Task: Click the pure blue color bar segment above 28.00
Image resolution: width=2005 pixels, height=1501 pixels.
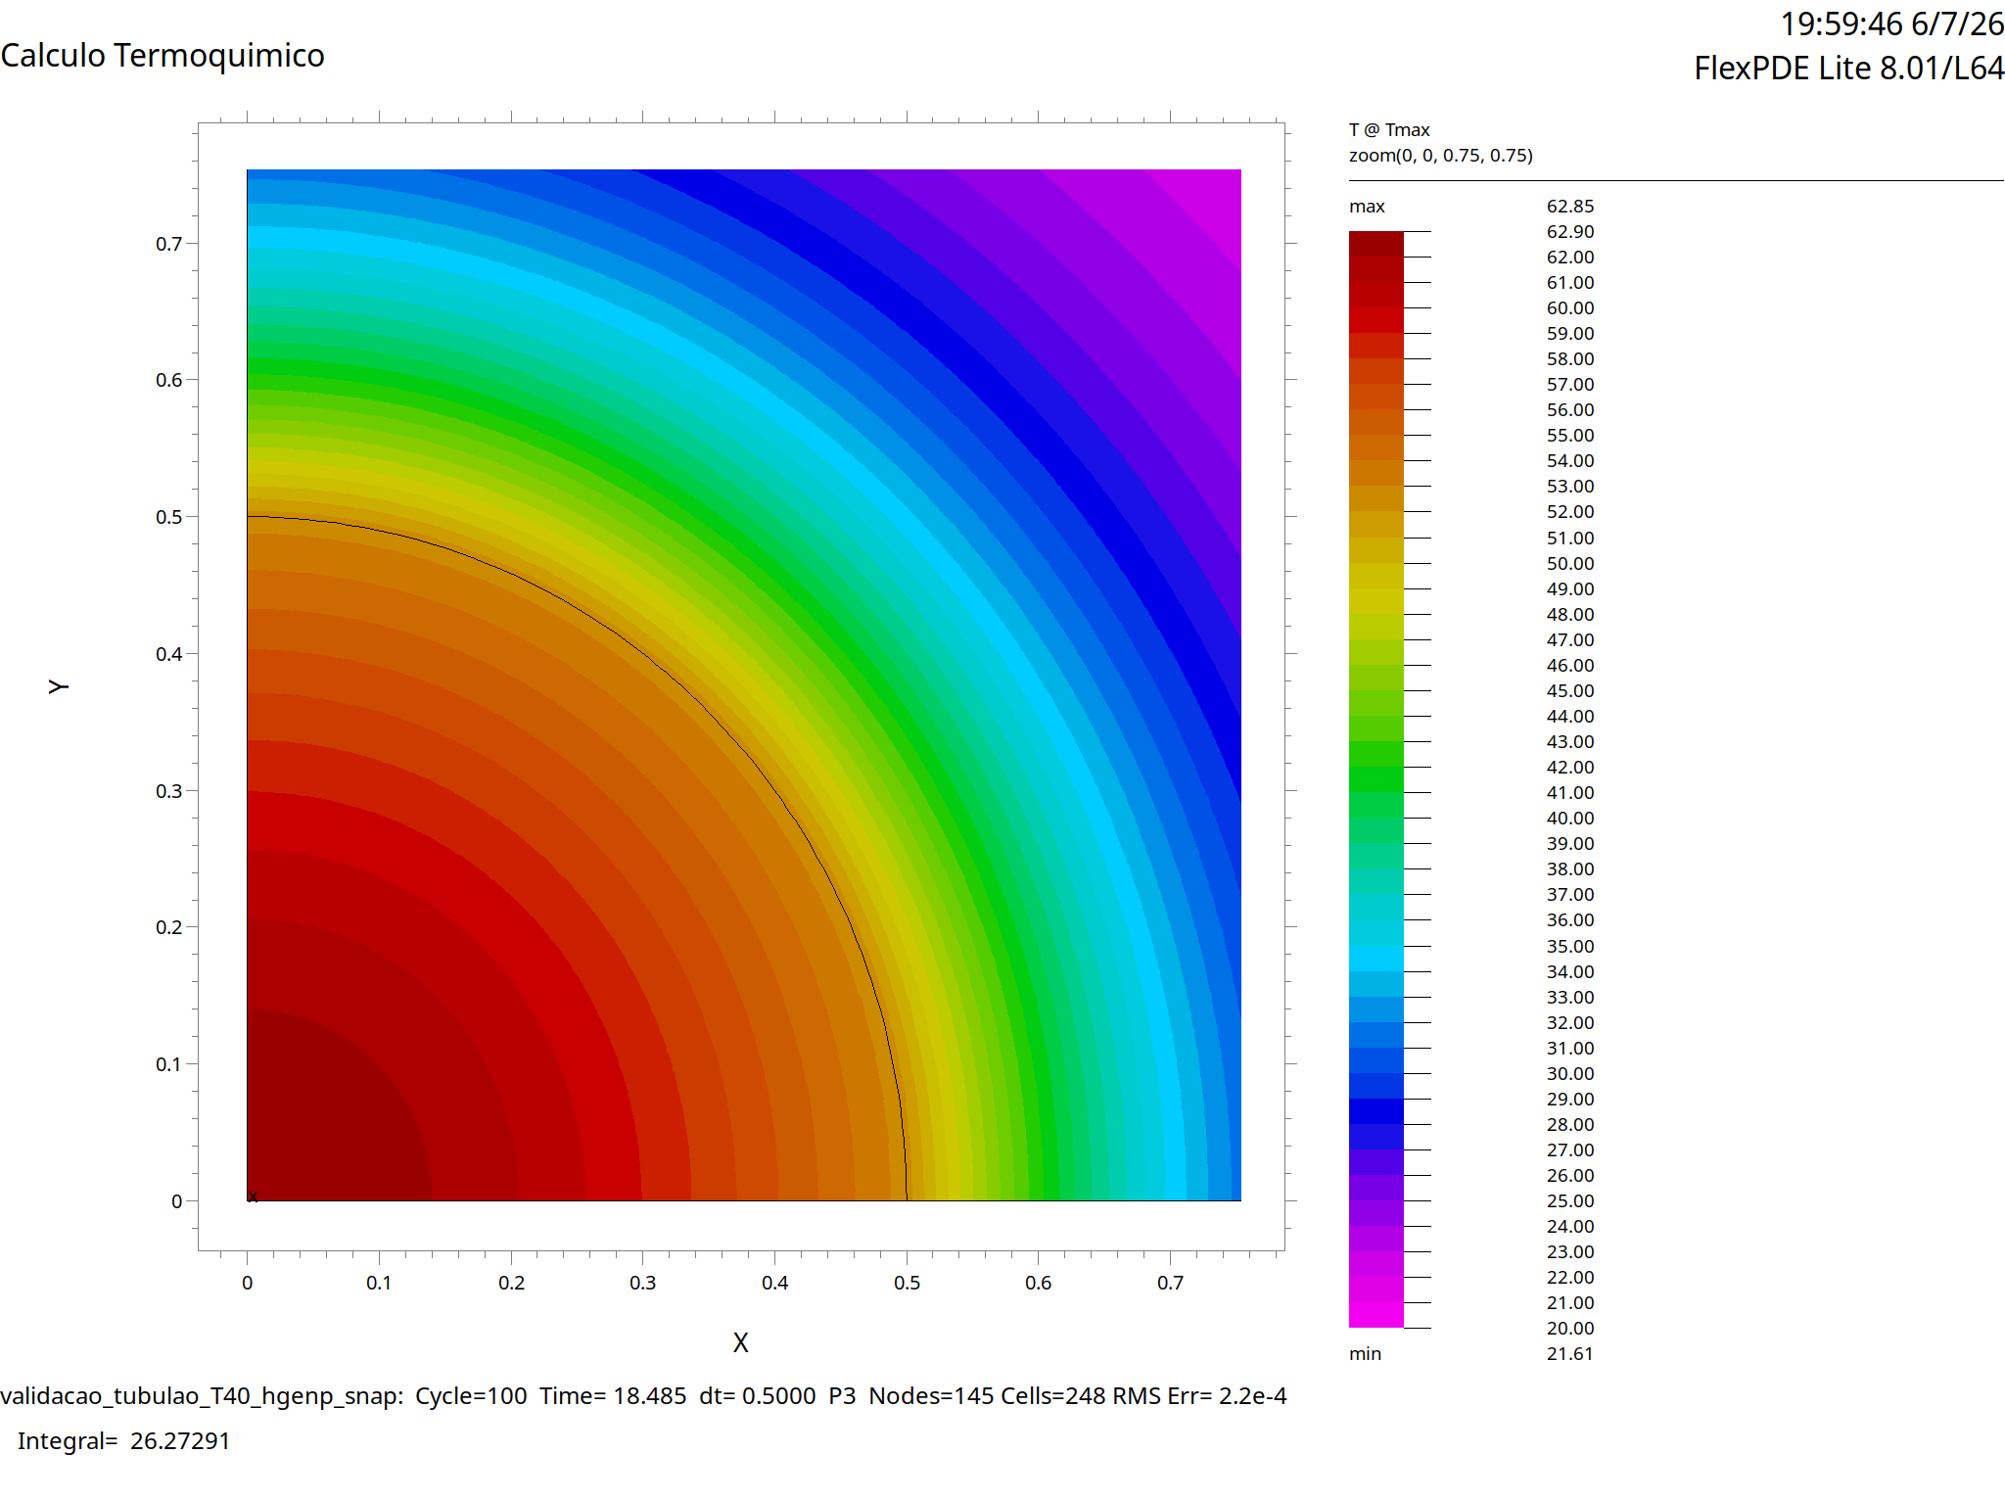Action: (x=1376, y=1111)
